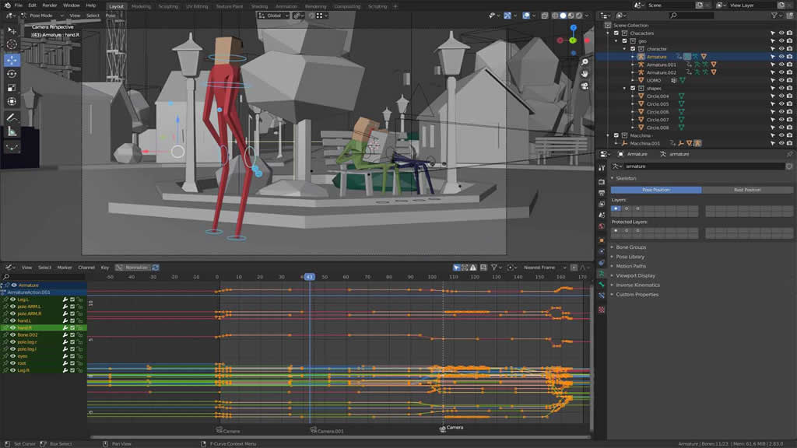Click the Blender logo menu icon
This screenshot has width=797, height=448.
(7, 5)
